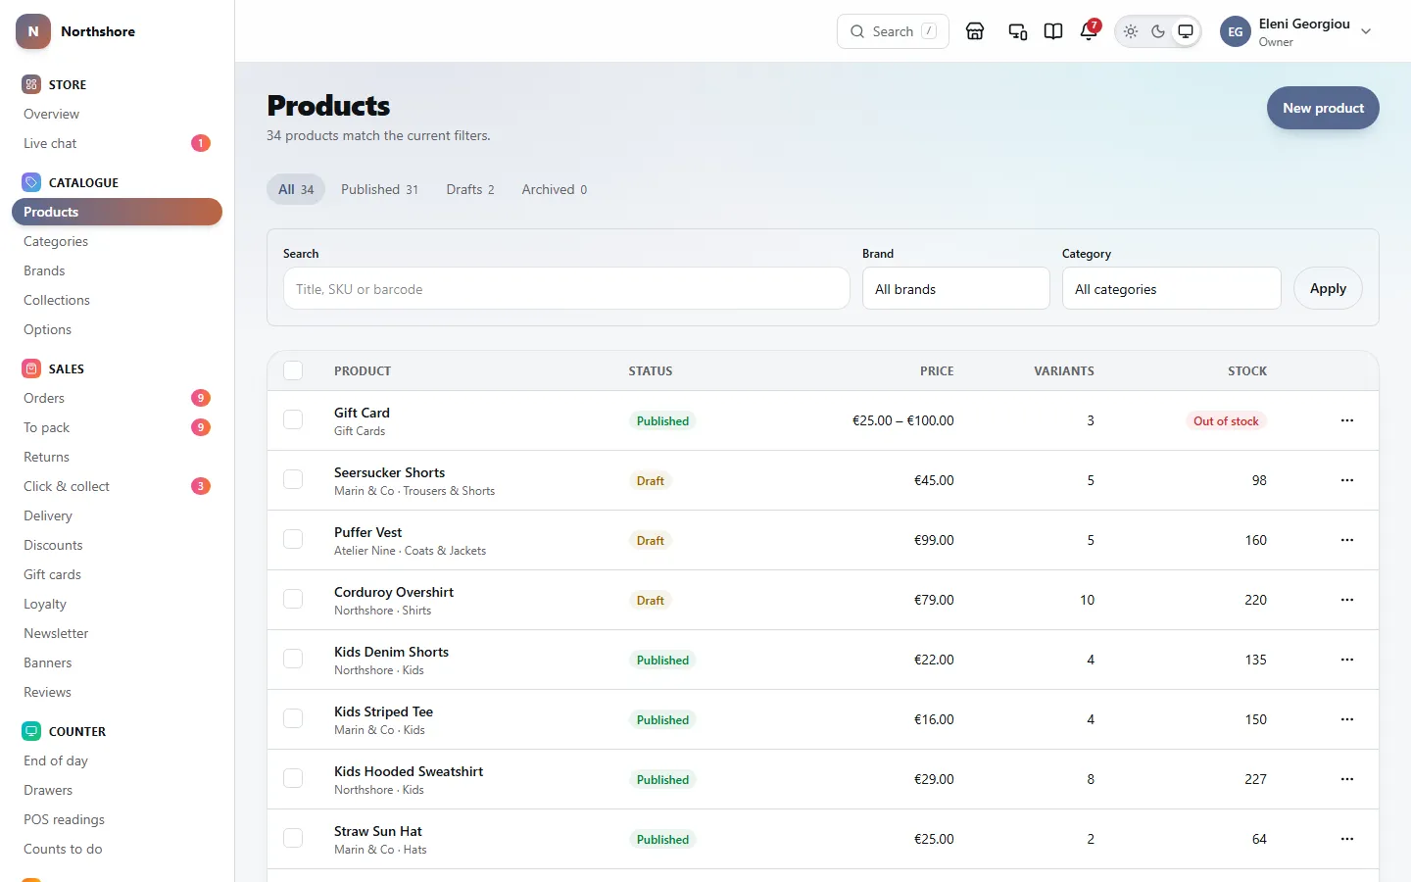Screen dimensions: 1411x882
Task: Open the global Search box in top bar
Action: [x=893, y=31]
